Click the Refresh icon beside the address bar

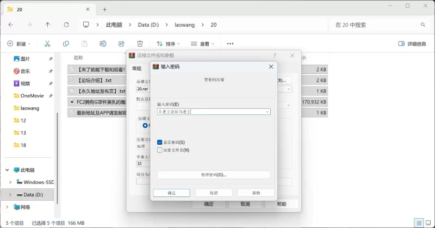point(66,24)
